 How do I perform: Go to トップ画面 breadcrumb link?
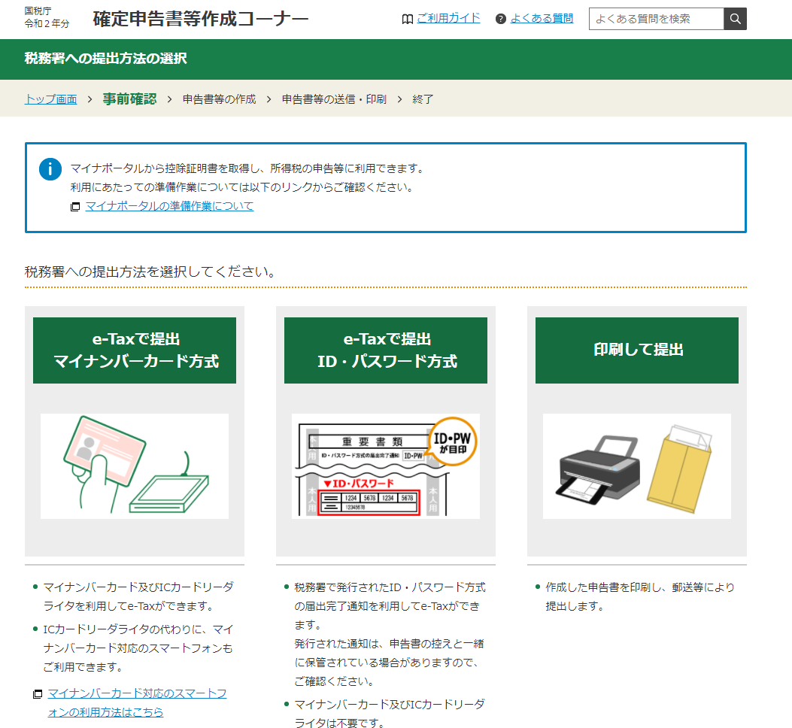pyautogui.click(x=50, y=99)
